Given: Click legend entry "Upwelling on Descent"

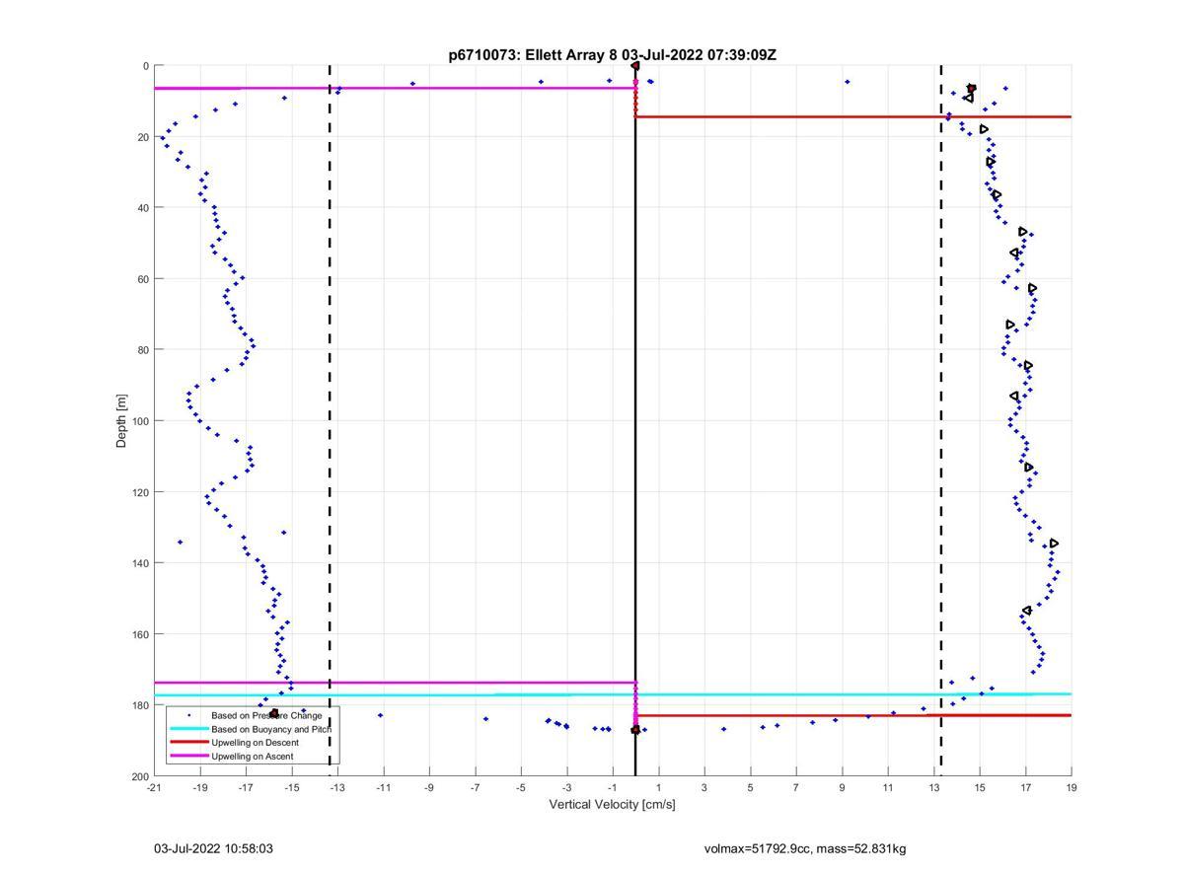Looking at the screenshot, I should click(x=255, y=743).
